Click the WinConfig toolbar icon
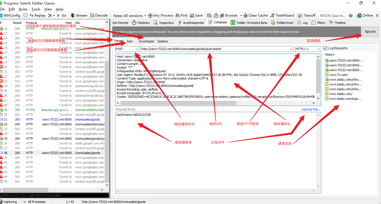The width and height of the screenshot is (381, 204). click(1, 15)
